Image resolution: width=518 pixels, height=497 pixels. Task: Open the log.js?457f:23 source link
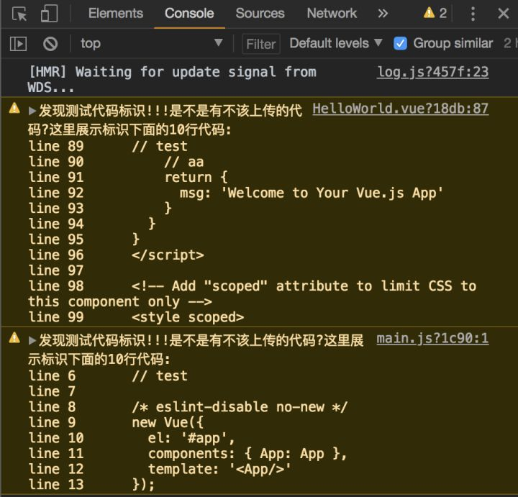433,72
